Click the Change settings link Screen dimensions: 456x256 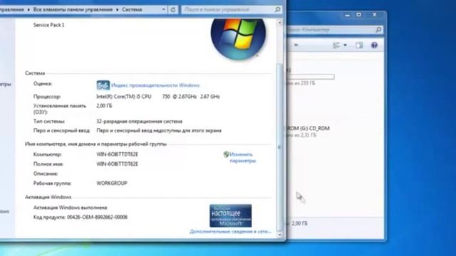pos(242,157)
